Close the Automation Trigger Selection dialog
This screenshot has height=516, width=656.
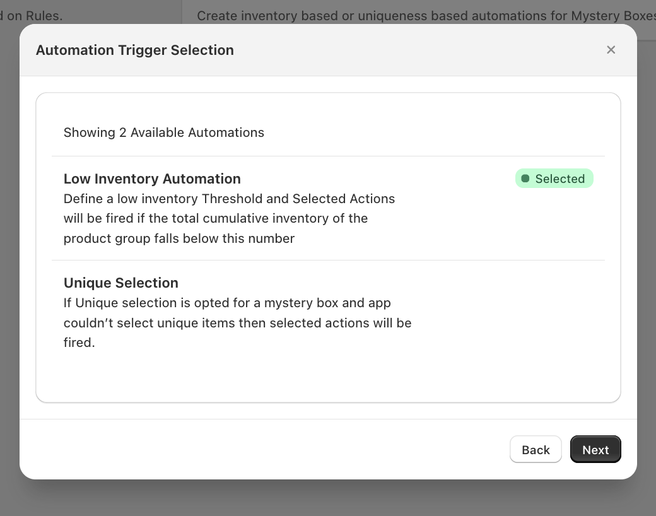pyautogui.click(x=611, y=50)
